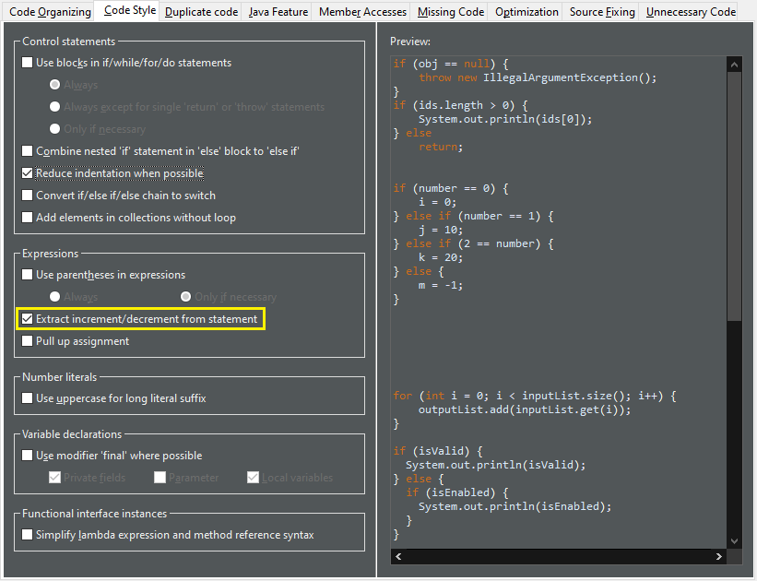Click the 'System.out.println(ids[0]);' preview line
Image resolution: width=757 pixels, height=581 pixels.
(x=505, y=119)
